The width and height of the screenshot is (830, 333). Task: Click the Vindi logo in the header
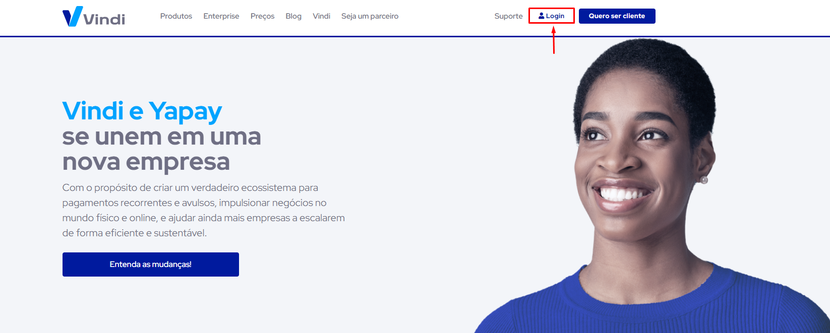[x=94, y=17]
